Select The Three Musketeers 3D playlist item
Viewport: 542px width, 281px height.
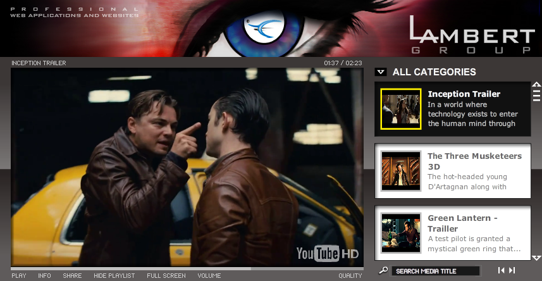click(453, 171)
